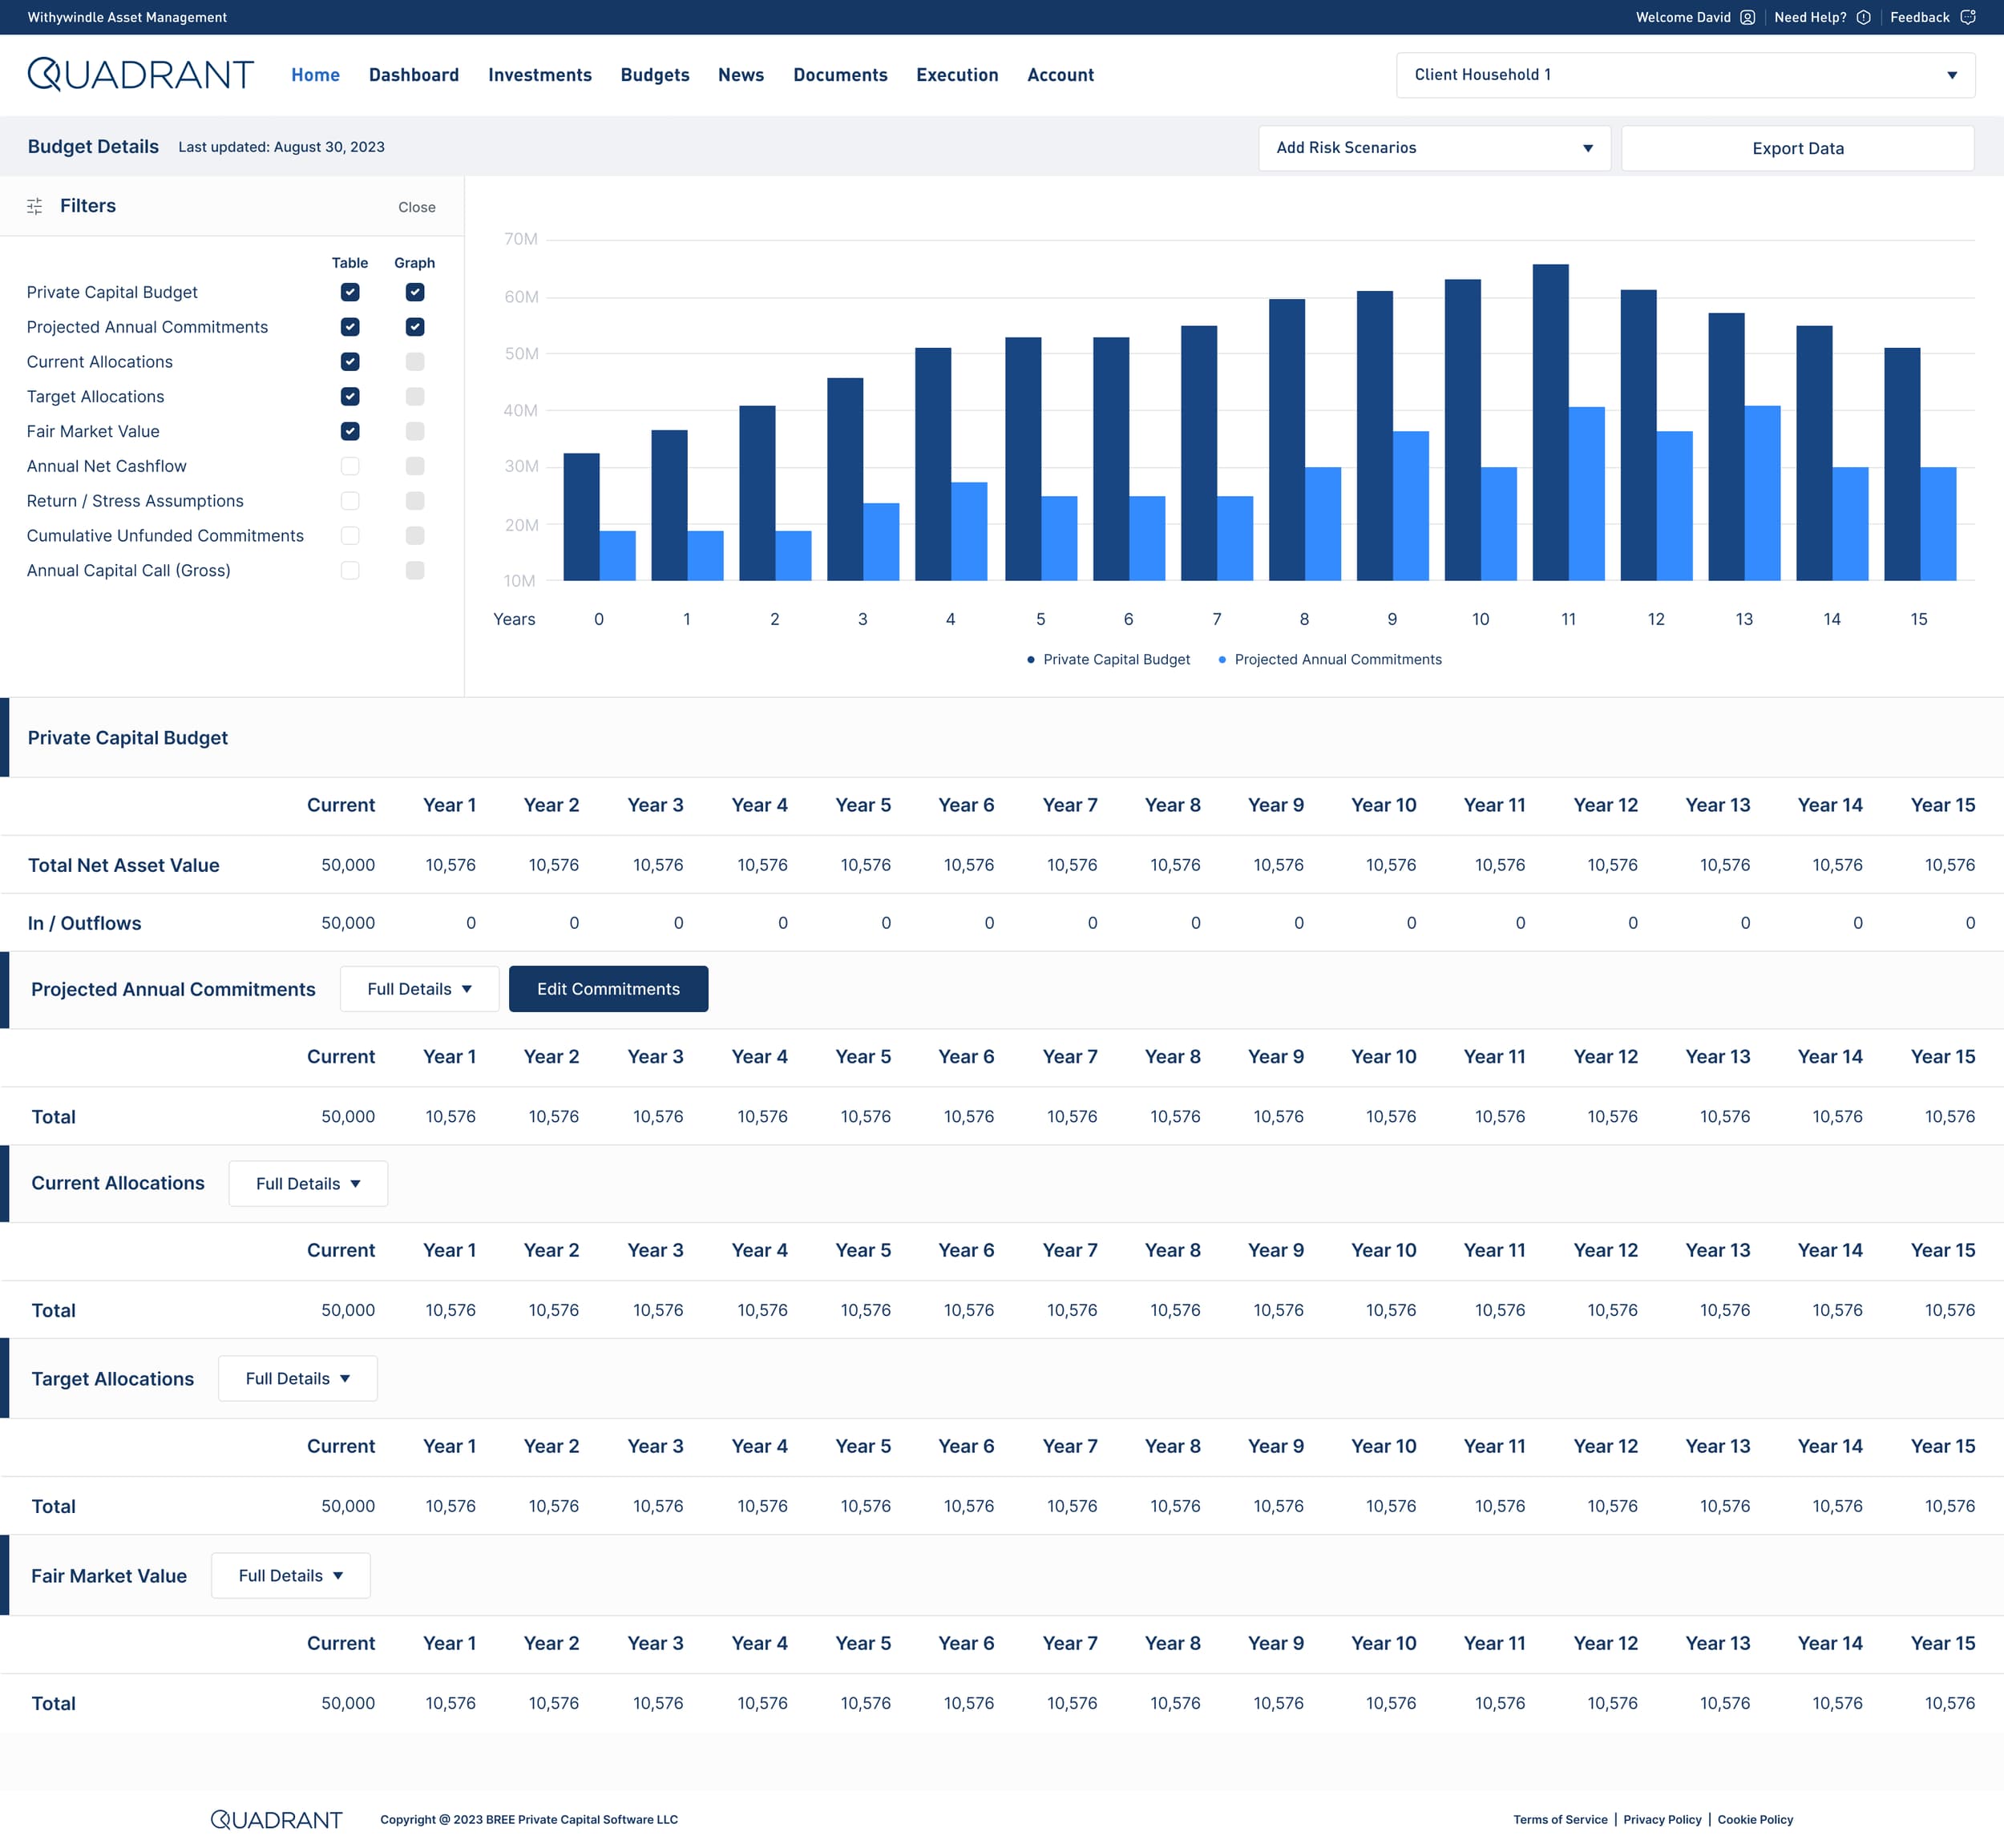Open the Welcome David profile icon

click(x=1748, y=17)
